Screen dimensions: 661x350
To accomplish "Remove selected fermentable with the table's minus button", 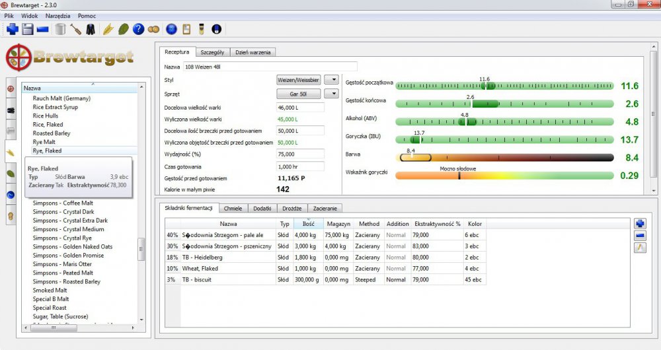I will coord(639,236).
